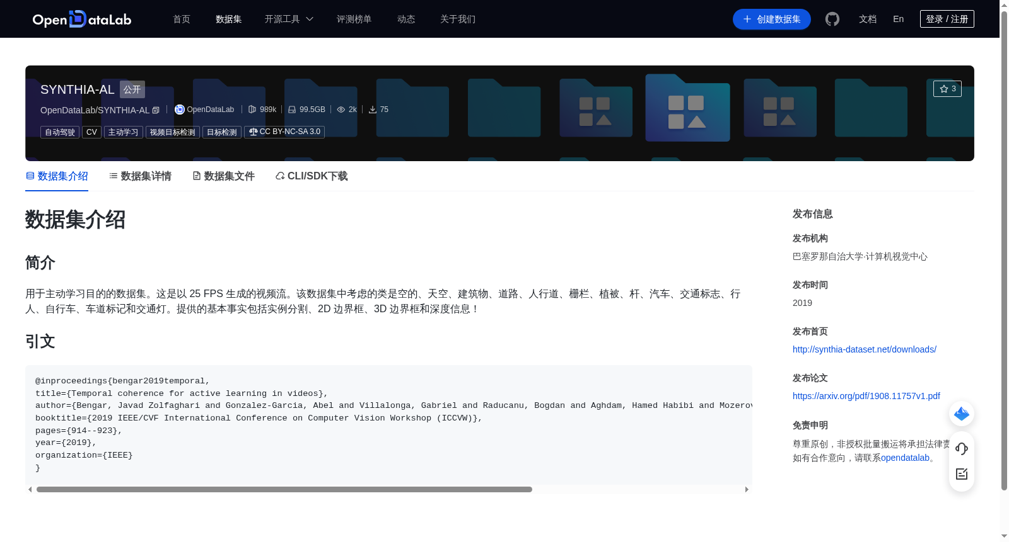The image size is (1009, 542).
Task: Click the 主动学习 tag
Action: point(123,132)
